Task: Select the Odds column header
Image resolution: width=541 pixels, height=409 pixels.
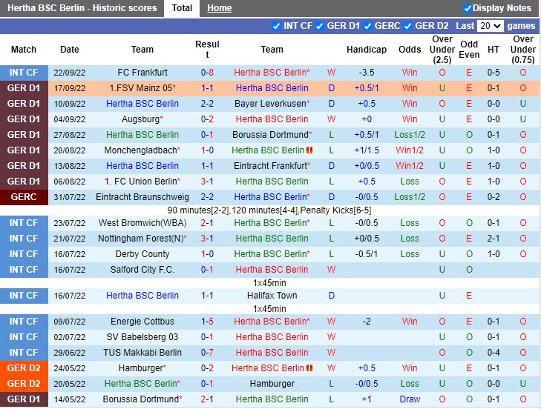Action: pos(410,50)
